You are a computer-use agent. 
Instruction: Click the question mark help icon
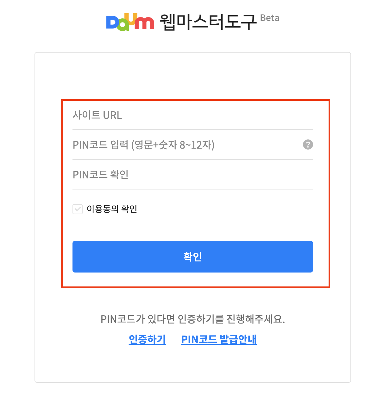coord(308,144)
